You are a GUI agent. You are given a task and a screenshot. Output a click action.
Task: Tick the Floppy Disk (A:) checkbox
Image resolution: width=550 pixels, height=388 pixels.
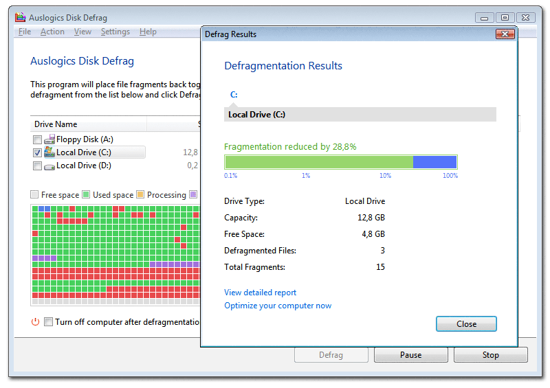tap(37, 140)
